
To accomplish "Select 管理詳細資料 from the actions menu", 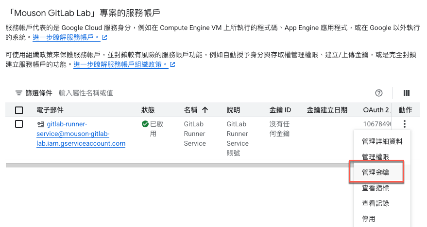I will [x=382, y=141].
